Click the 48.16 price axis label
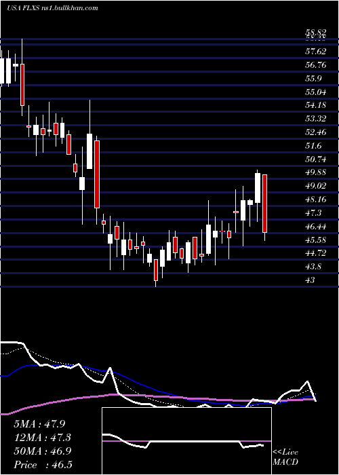Screen dimensions: 339x475 (x=316, y=199)
